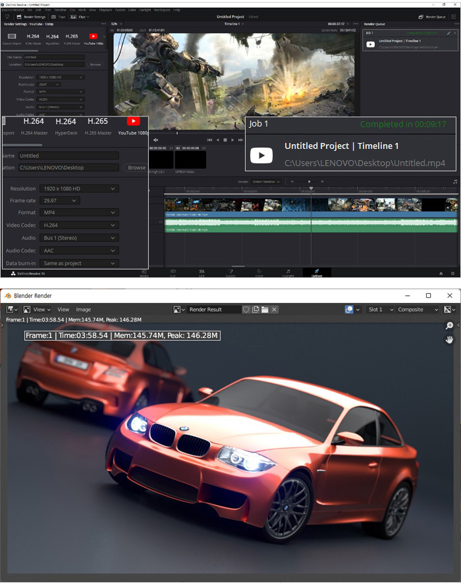
Task: Switch to the Edit page tab
Action: pyautogui.click(x=202, y=273)
